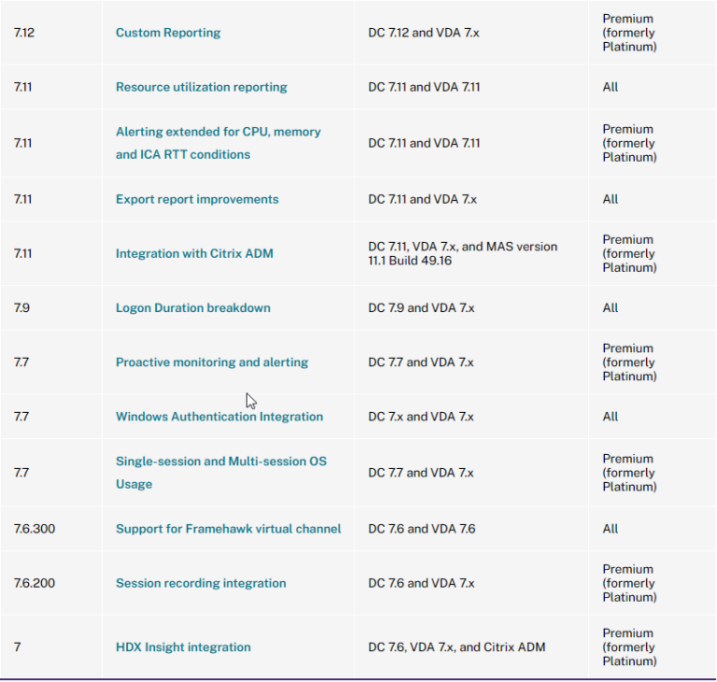Open the HDX Insight integration link
The height and width of the screenshot is (682, 717).
coord(183,646)
